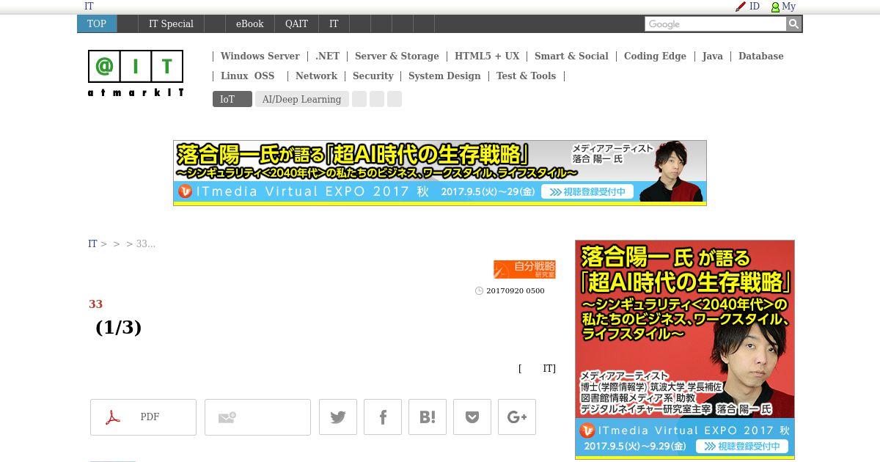
Task: Click the search magnifier button
Action: (793, 24)
